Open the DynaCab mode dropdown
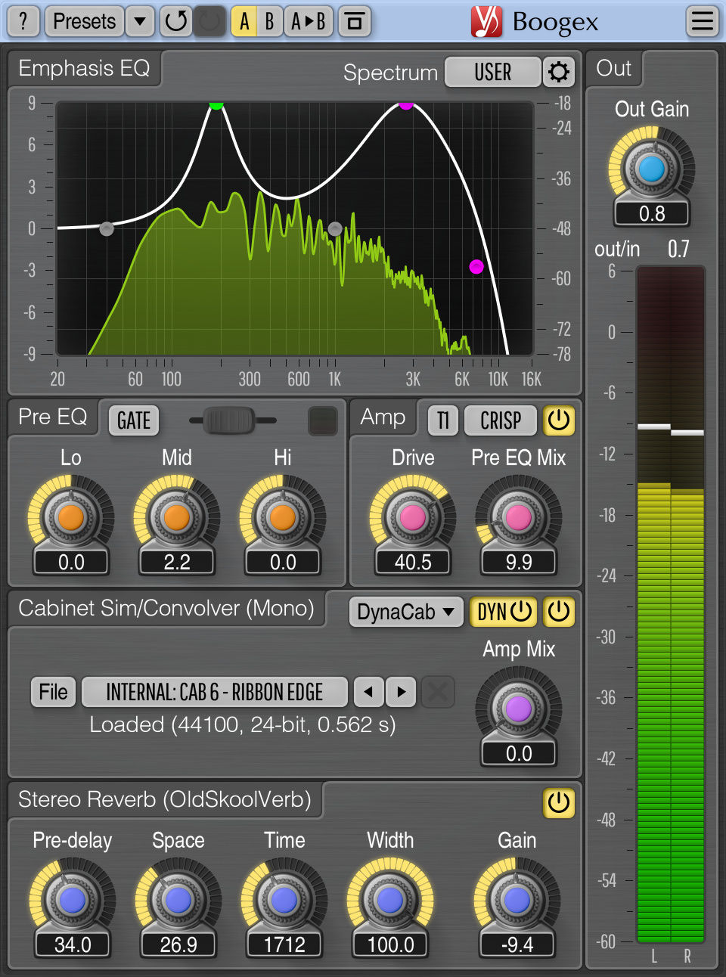The height and width of the screenshot is (977, 726). coord(406,612)
